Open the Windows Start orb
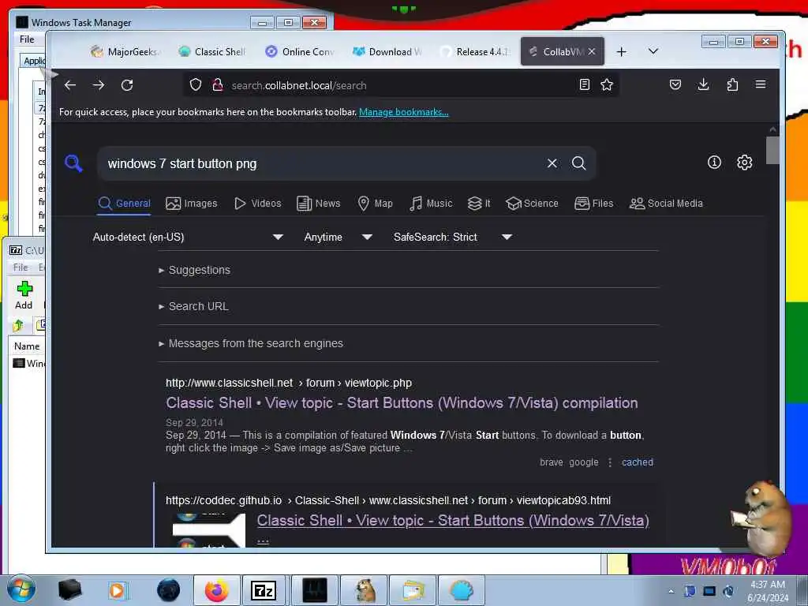 [21, 590]
